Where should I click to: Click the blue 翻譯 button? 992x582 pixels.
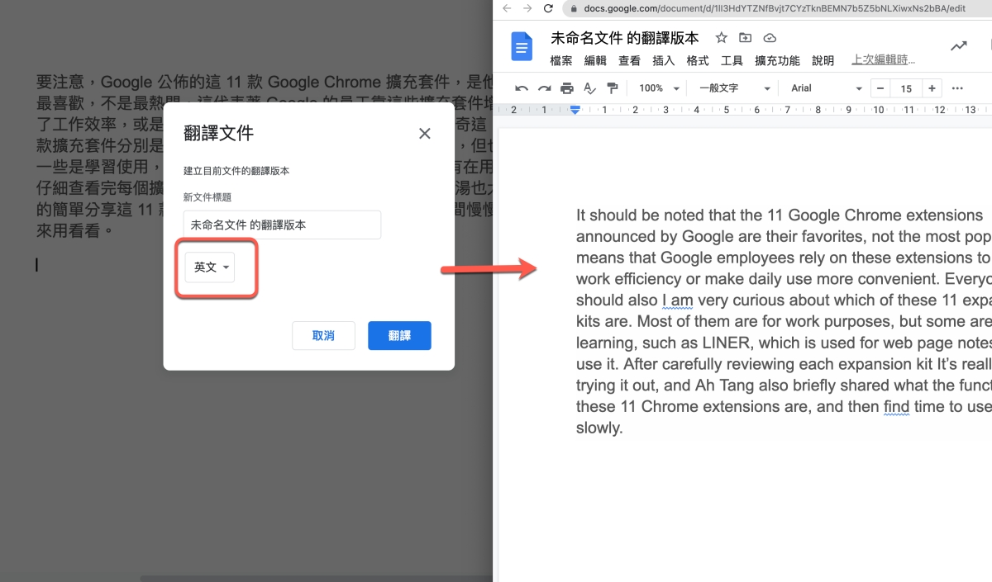pyautogui.click(x=399, y=336)
